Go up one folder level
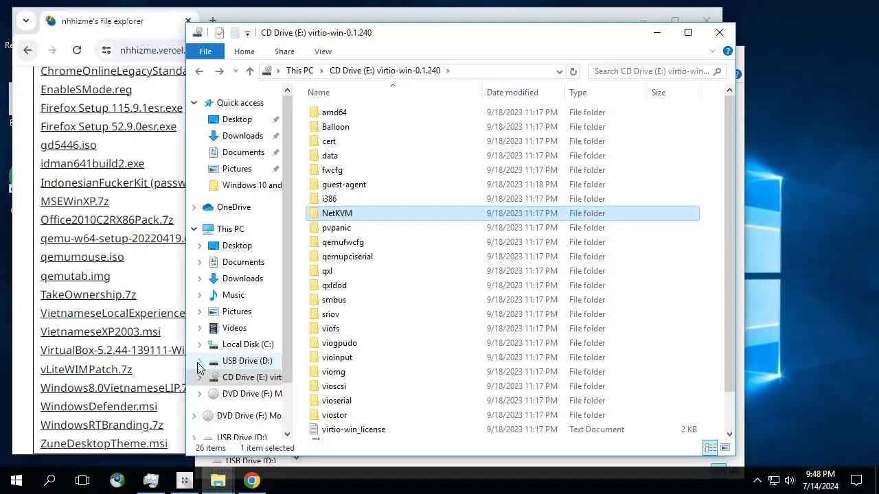This screenshot has width=879, height=494. tap(250, 71)
